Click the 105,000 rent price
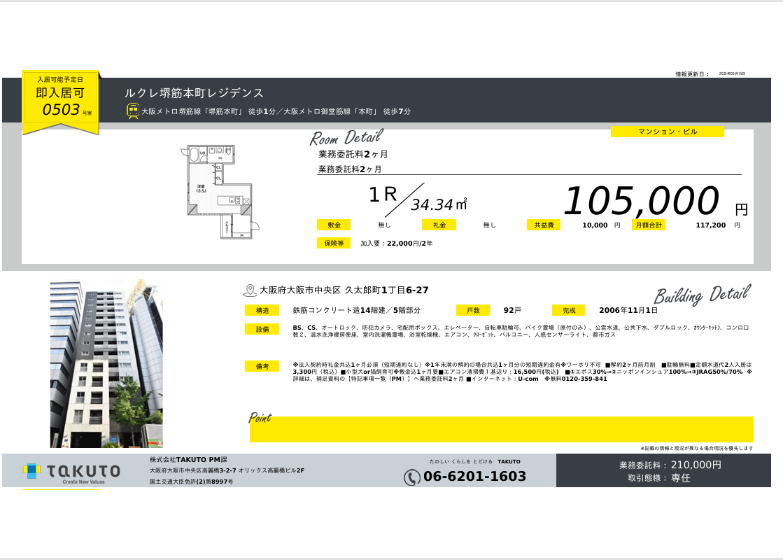This screenshot has height=560, width=783. (x=640, y=202)
